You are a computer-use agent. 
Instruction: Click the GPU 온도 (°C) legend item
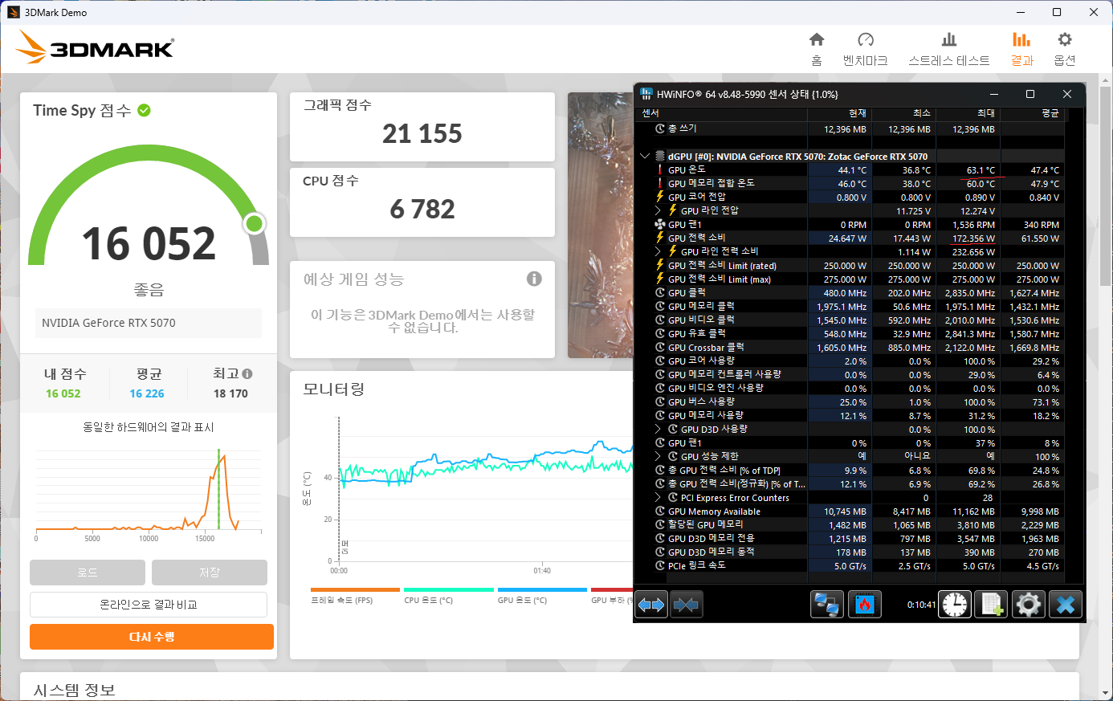coord(542,596)
